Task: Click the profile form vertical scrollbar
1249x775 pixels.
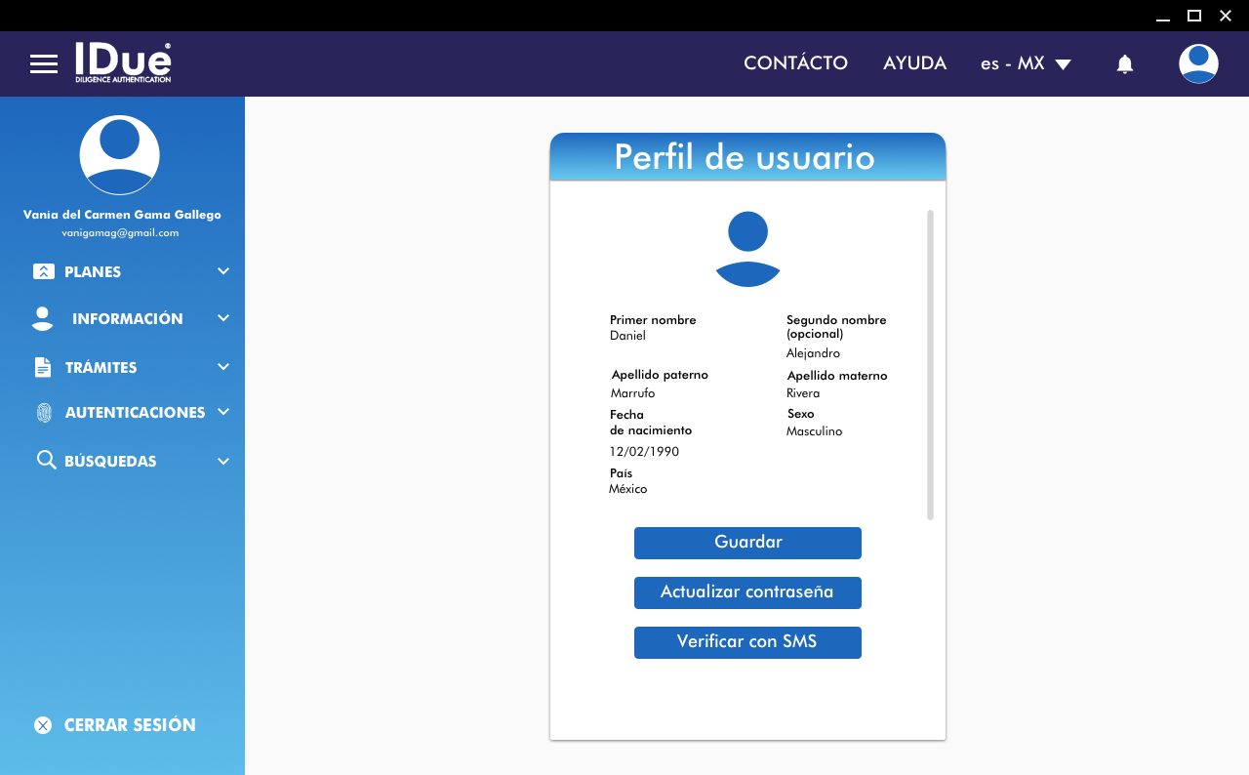Action: 930,364
